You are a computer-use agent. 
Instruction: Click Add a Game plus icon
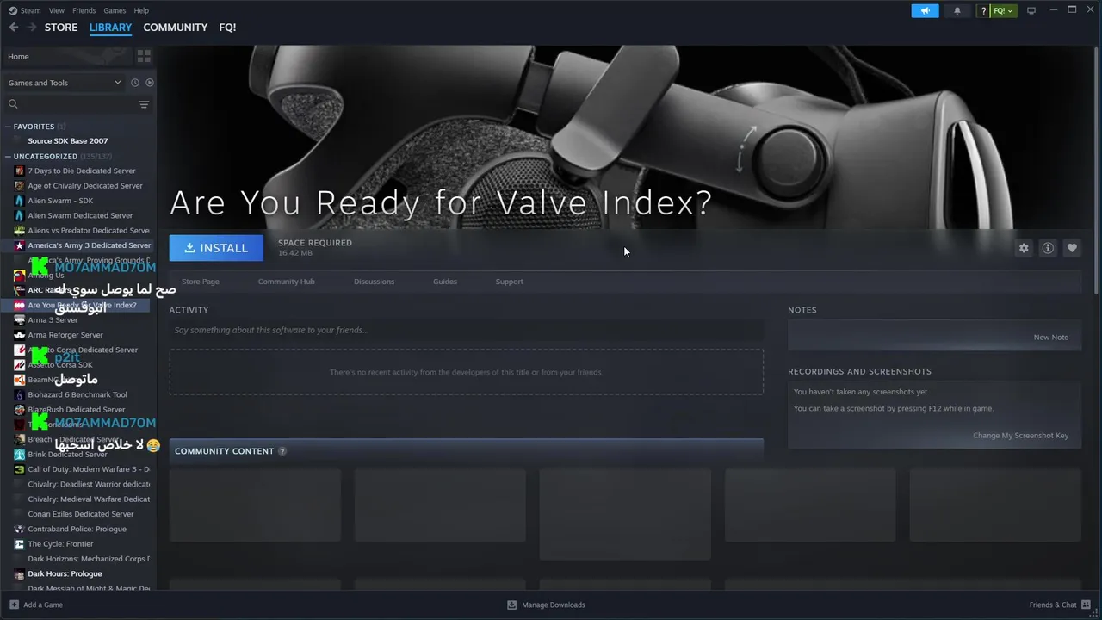pyautogui.click(x=14, y=604)
